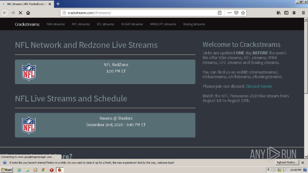Show sidebars icon

point(286,13)
